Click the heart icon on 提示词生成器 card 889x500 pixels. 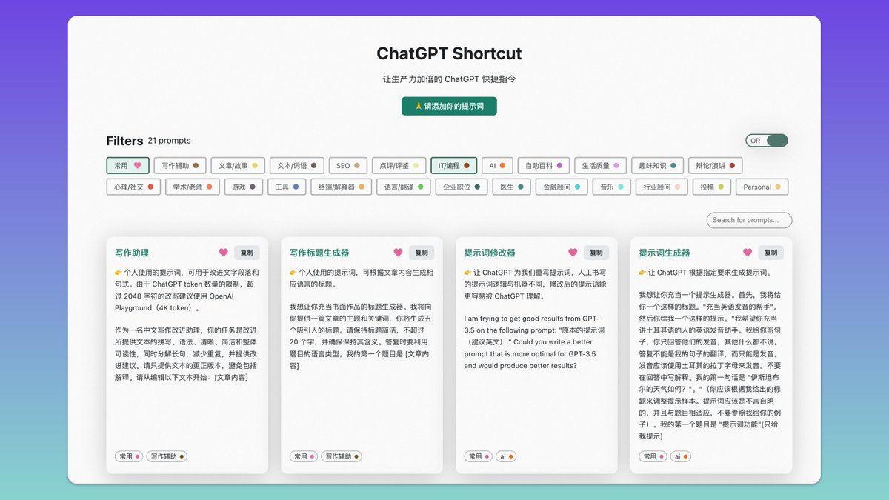(x=748, y=253)
